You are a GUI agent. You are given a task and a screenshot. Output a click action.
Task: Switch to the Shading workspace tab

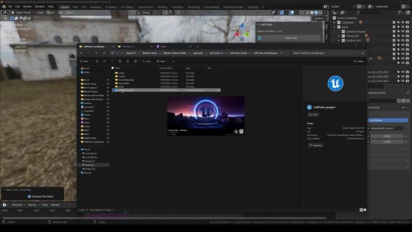162,7
